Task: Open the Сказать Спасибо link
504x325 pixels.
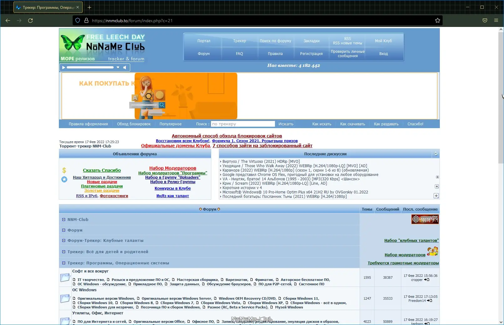Action: [102, 170]
